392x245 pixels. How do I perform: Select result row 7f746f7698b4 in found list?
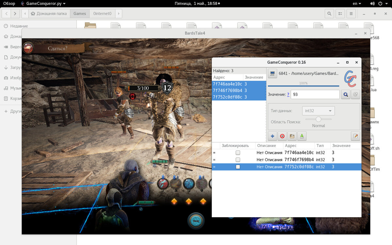[239, 90]
